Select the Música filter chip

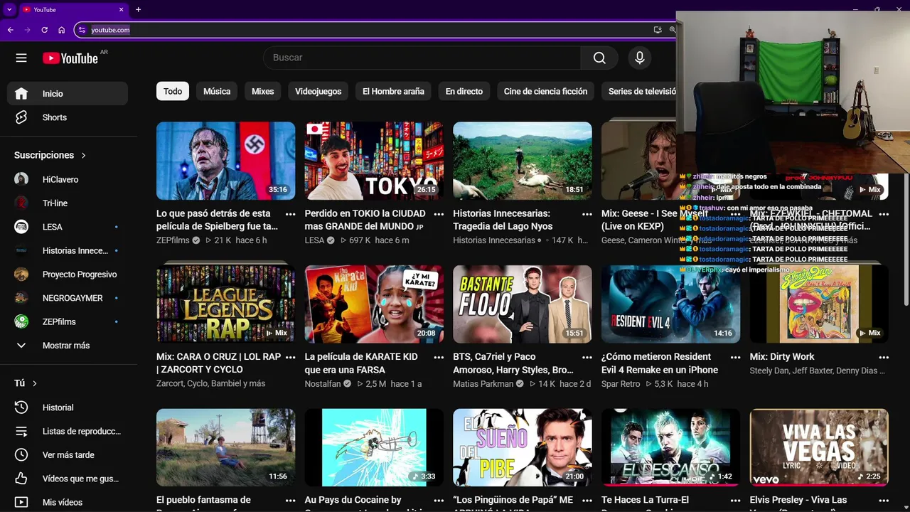pyautogui.click(x=217, y=91)
